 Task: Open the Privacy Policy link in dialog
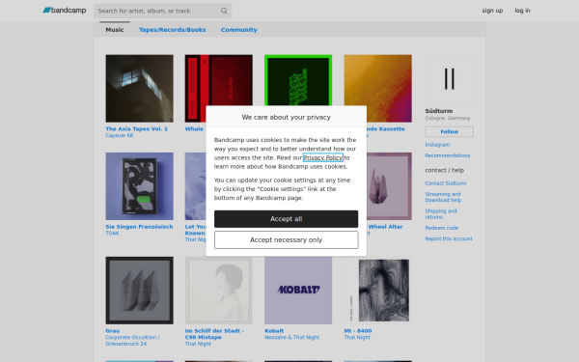tap(323, 157)
